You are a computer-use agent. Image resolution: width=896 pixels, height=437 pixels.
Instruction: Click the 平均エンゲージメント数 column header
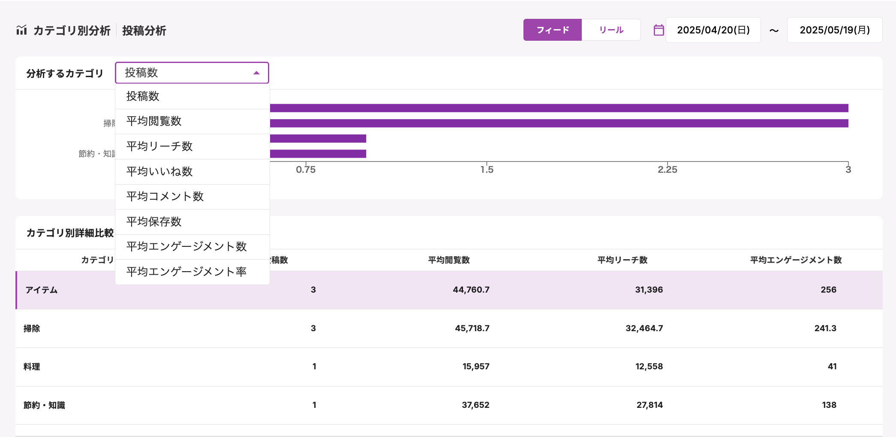[x=796, y=260]
